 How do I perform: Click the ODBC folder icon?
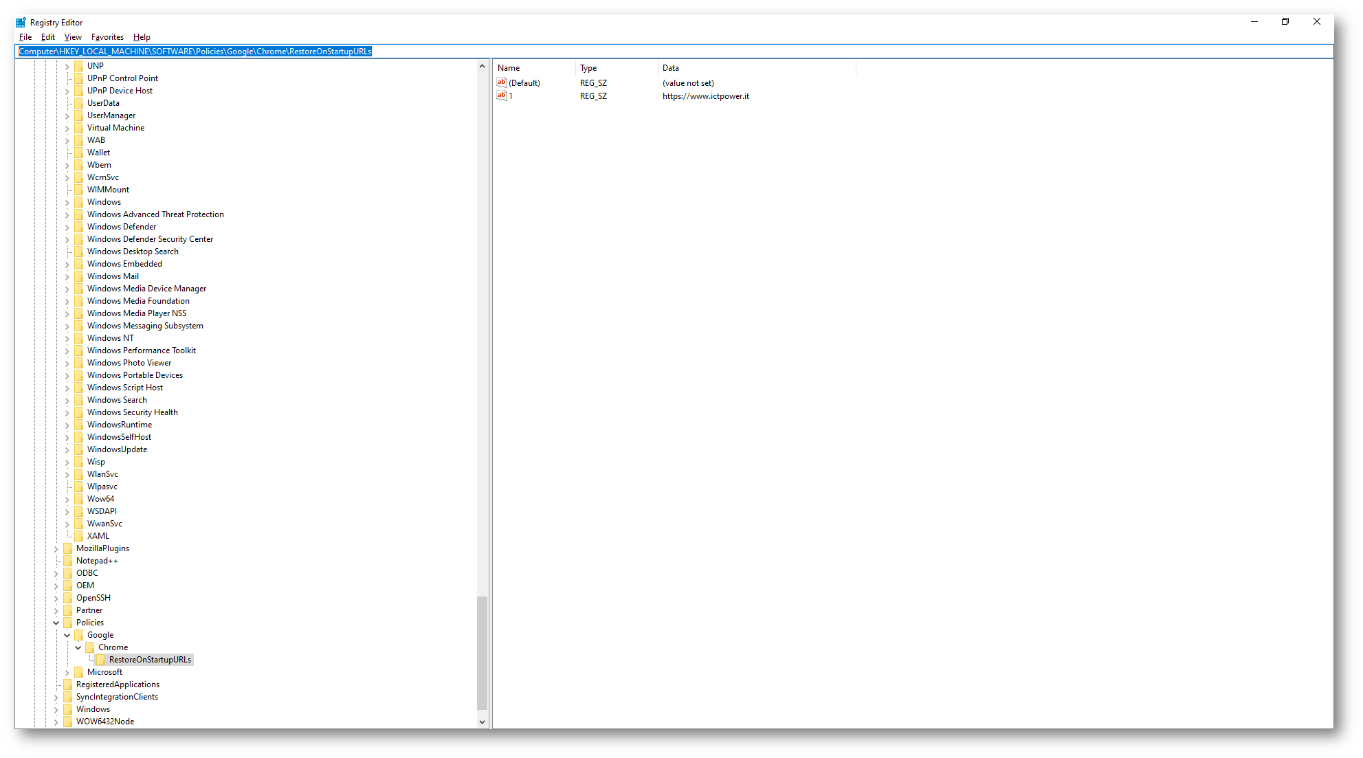68,573
